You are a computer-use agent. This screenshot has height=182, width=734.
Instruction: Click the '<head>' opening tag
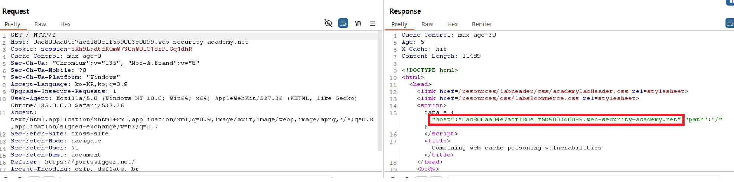(x=420, y=84)
